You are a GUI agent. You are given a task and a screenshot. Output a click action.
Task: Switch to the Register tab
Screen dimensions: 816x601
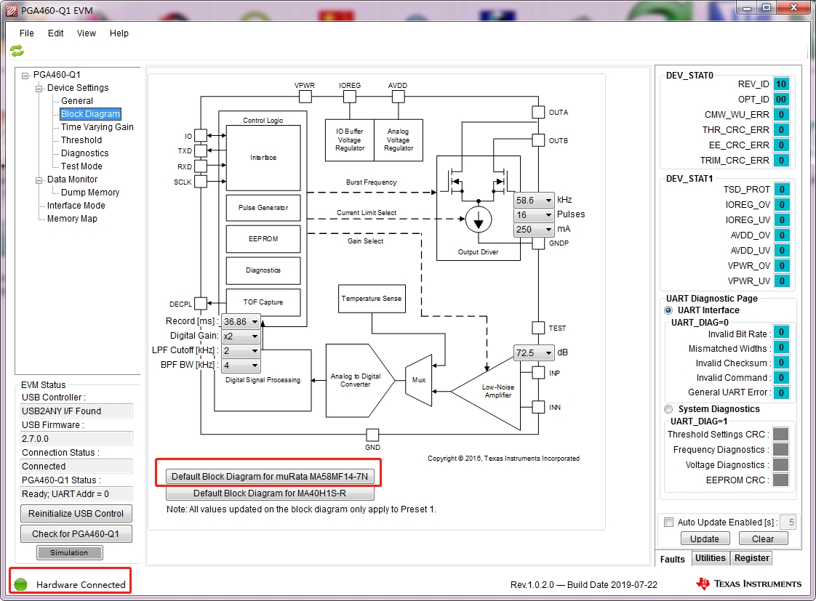[751, 558]
